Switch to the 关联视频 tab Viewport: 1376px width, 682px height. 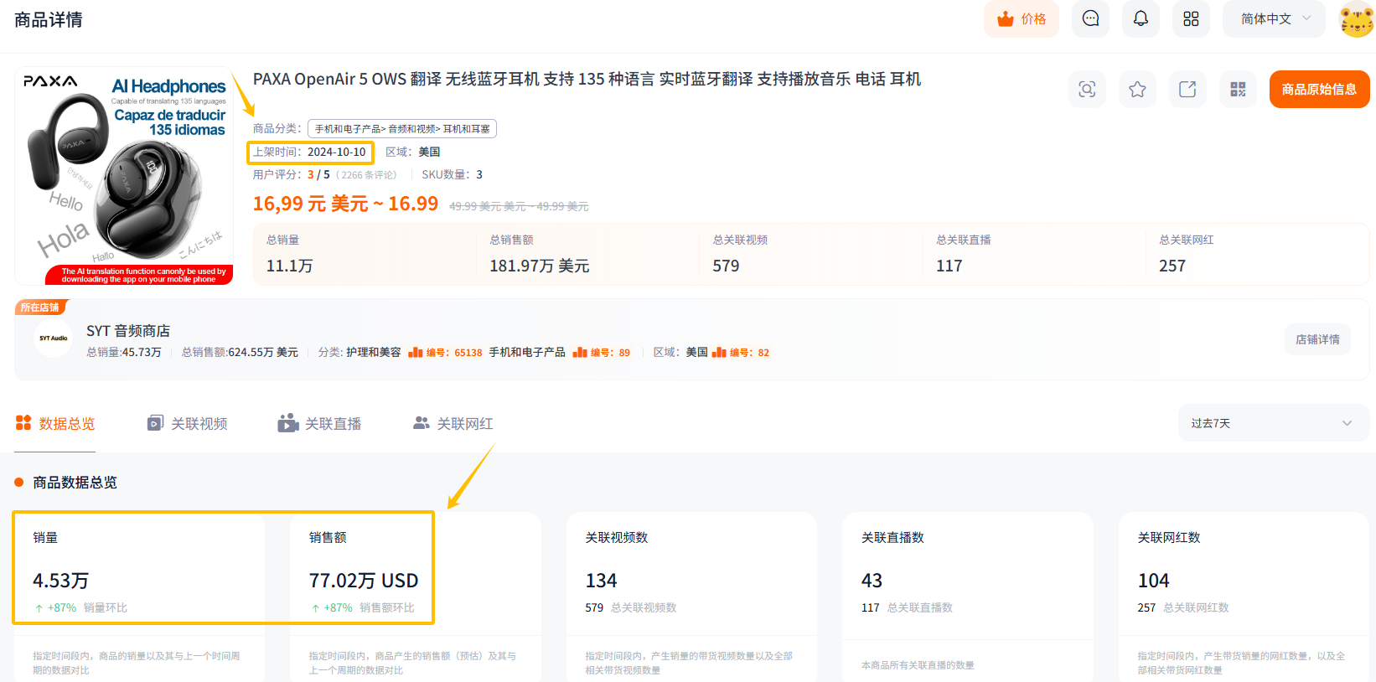click(188, 424)
